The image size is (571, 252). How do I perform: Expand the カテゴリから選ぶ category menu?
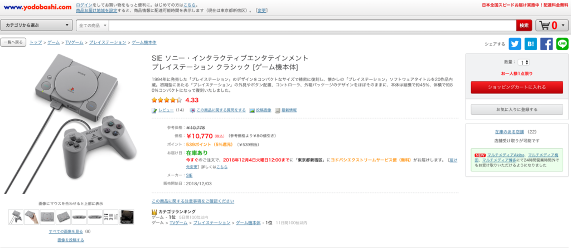click(36, 26)
